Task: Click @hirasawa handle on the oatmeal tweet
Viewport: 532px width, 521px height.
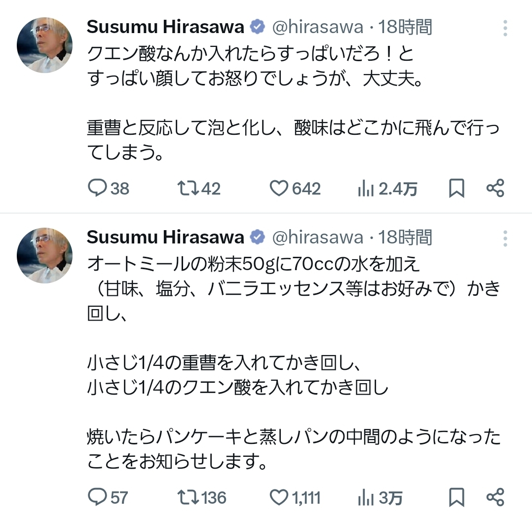Action: coord(318,238)
